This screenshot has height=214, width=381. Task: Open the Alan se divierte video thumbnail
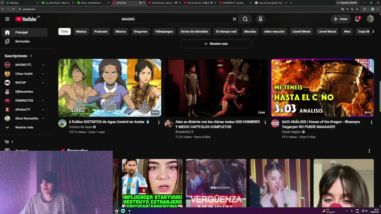click(216, 88)
